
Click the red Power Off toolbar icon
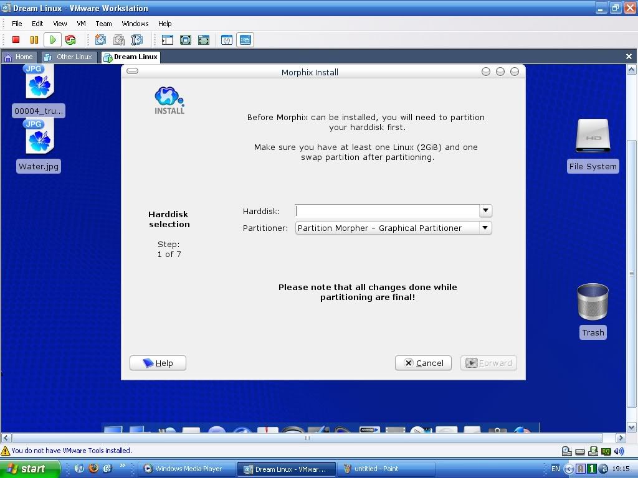16,40
